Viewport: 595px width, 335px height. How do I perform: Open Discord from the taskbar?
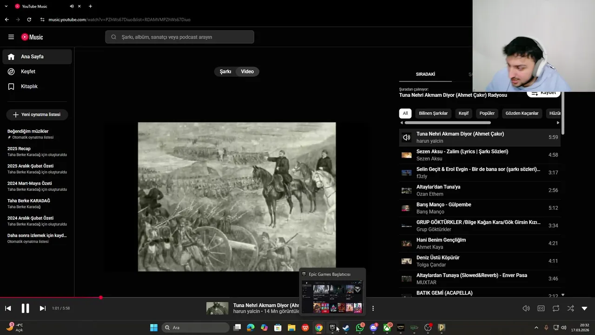click(x=373, y=328)
